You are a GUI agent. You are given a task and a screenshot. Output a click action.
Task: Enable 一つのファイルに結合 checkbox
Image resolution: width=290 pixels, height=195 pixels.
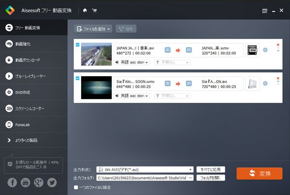tap(76, 187)
